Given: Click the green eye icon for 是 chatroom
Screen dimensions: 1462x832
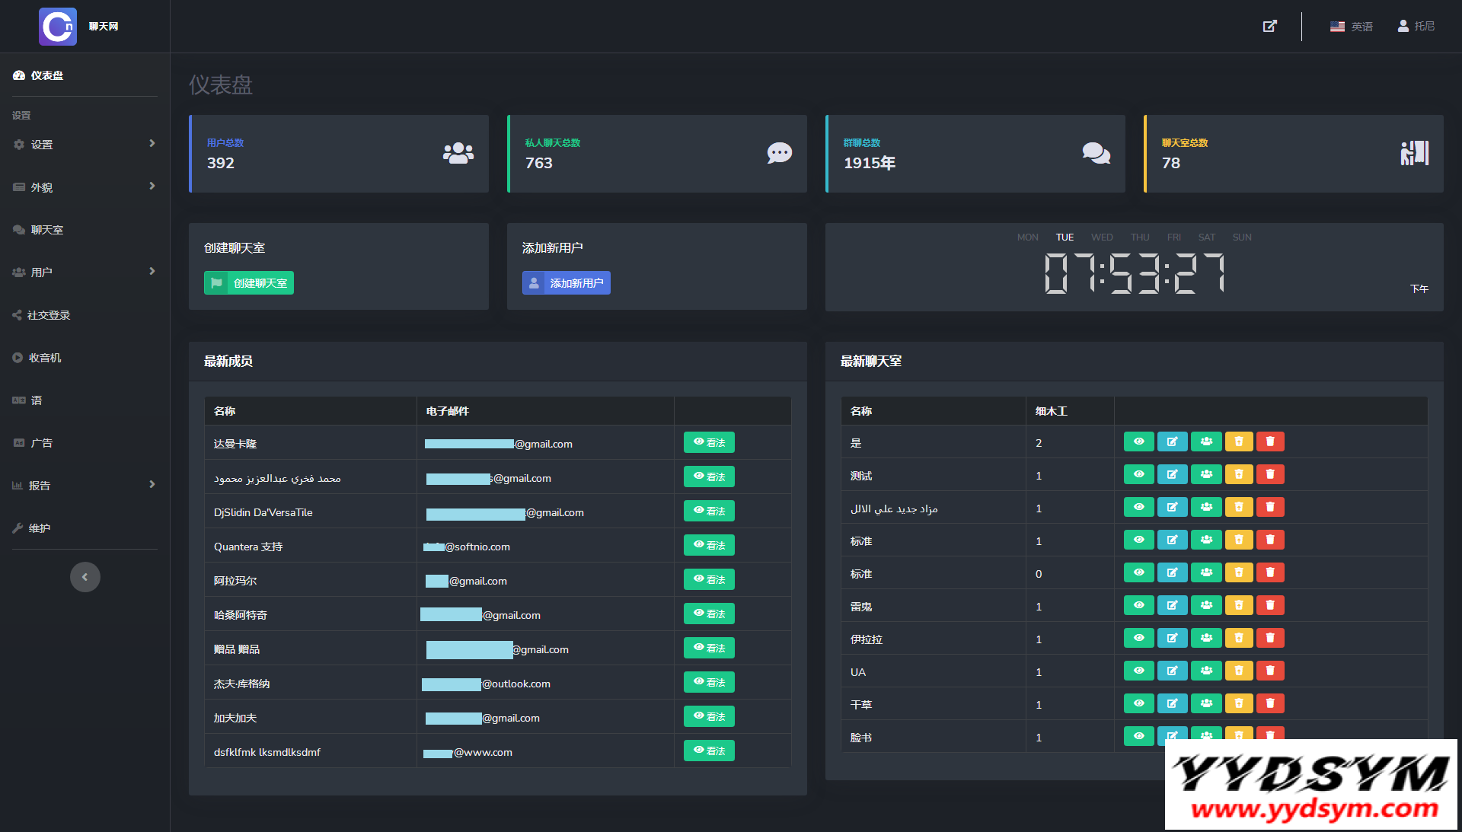Looking at the screenshot, I should click(x=1138, y=442).
